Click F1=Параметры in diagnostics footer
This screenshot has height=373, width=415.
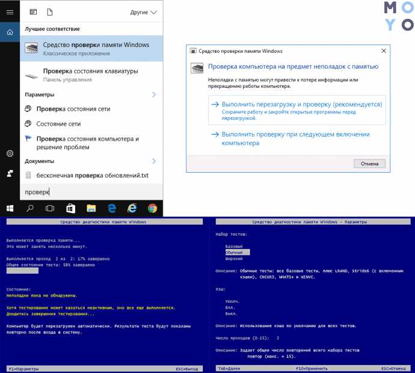click(24, 369)
